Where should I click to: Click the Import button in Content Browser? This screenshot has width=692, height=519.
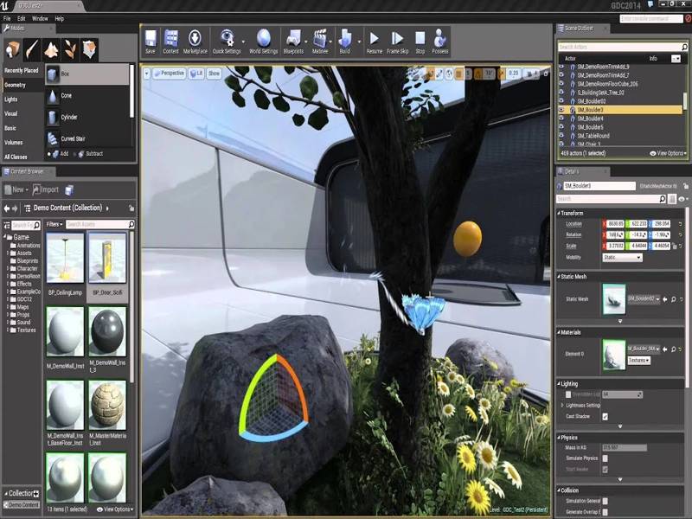pos(48,189)
